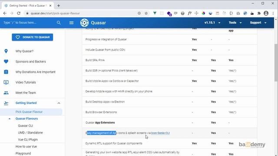Screen dimensions: 278x156
Task: Click 'Build Desktop Apps via Electron' text
Action: tap(105, 102)
